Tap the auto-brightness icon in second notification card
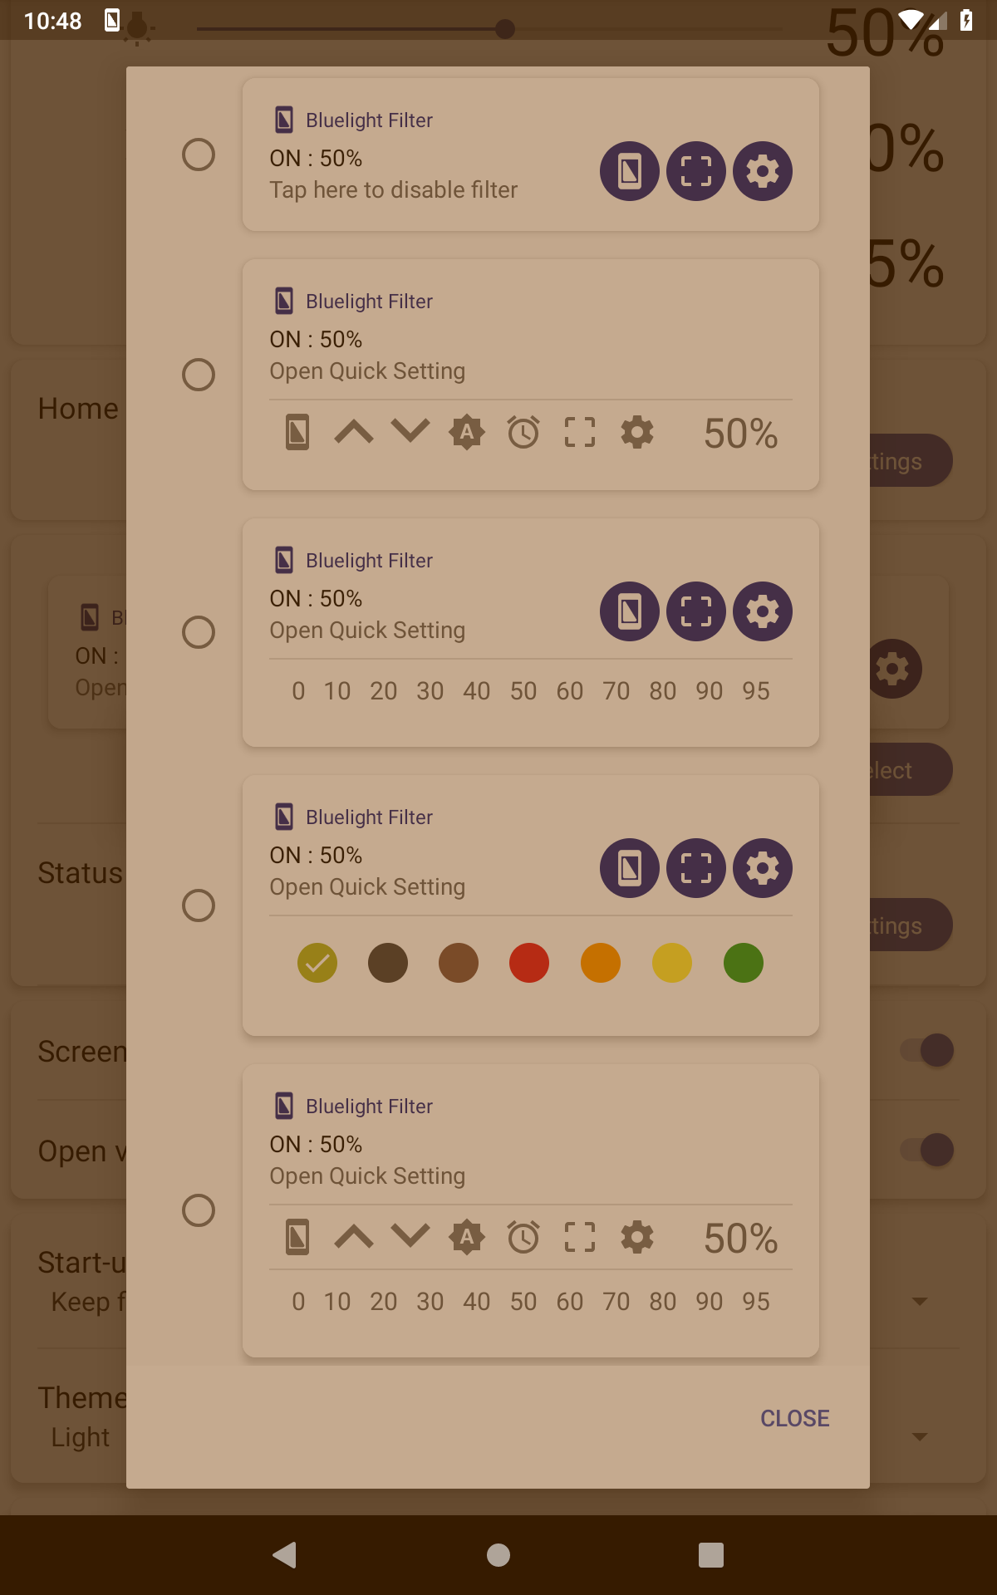Viewport: 997px width, 1595px height. coord(467,432)
